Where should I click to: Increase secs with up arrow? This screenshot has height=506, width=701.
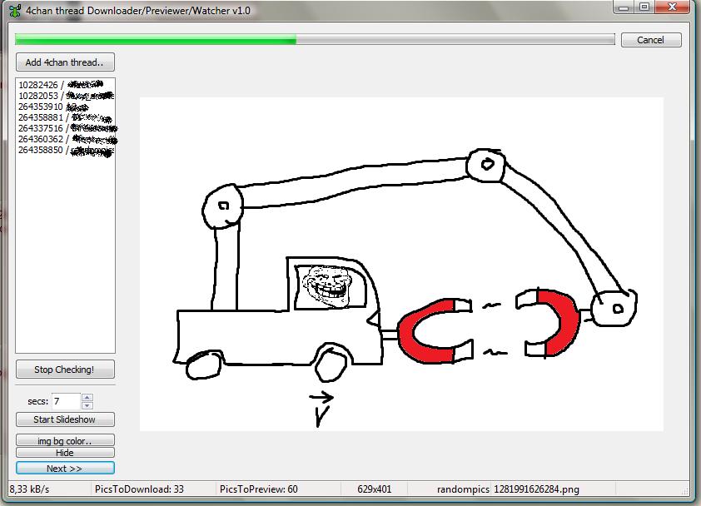point(87,397)
